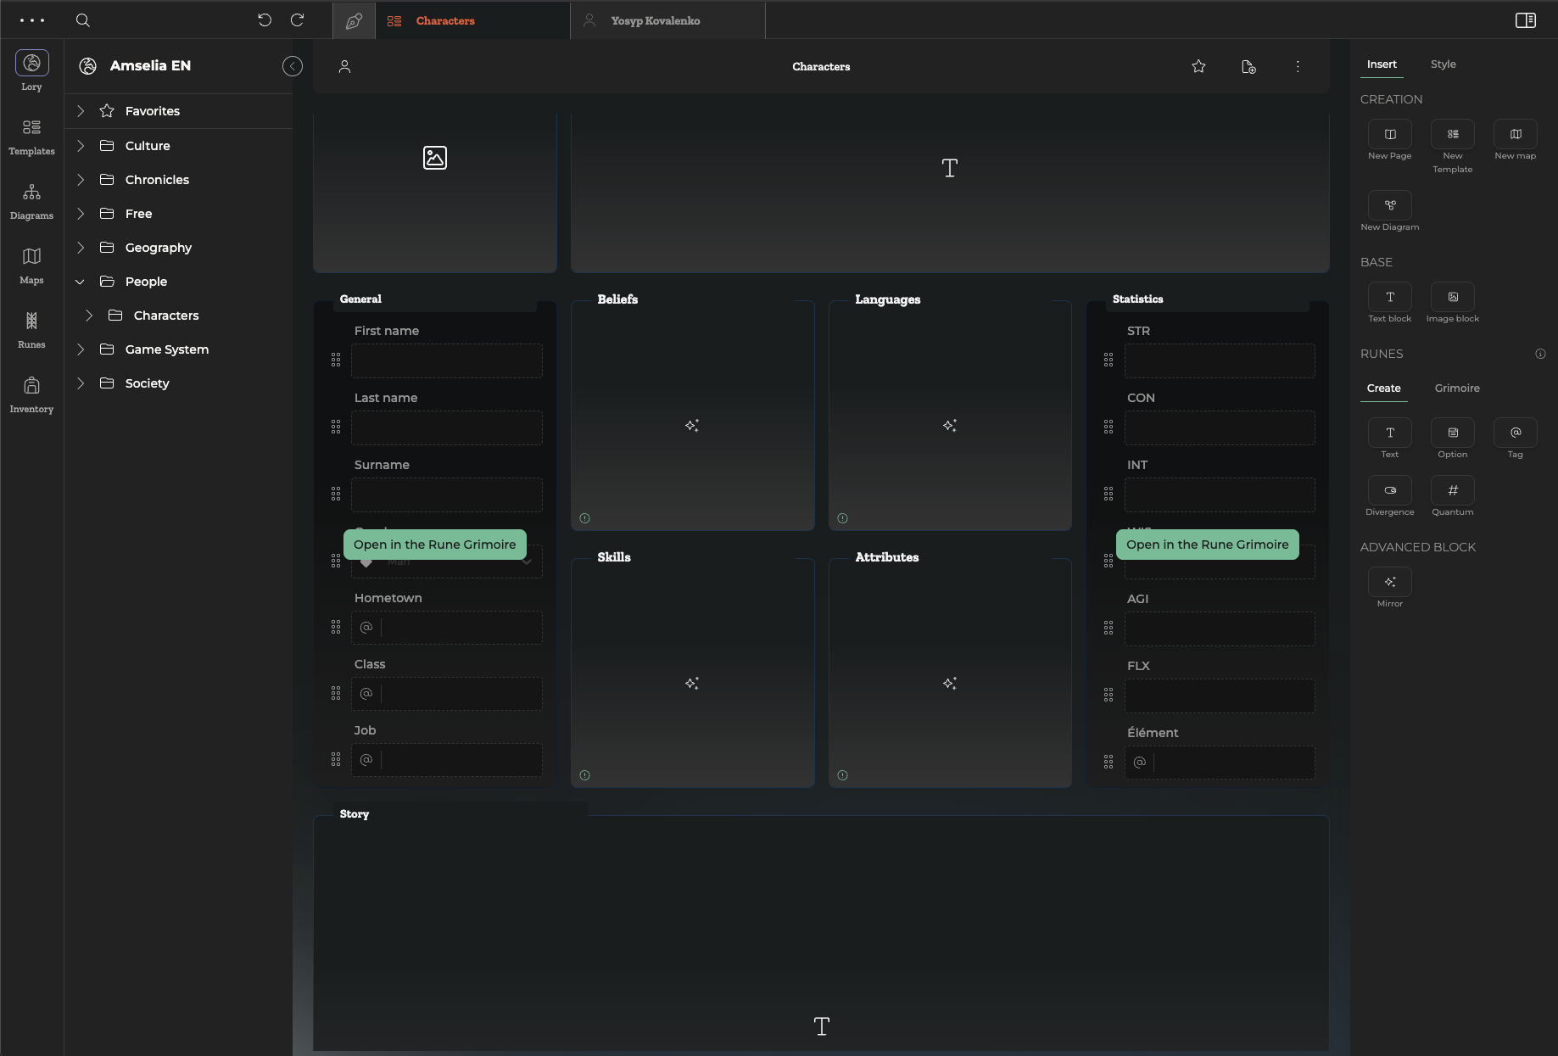The image size is (1558, 1056).
Task: Switch to the Style tab
Action: click(1443, 64)
